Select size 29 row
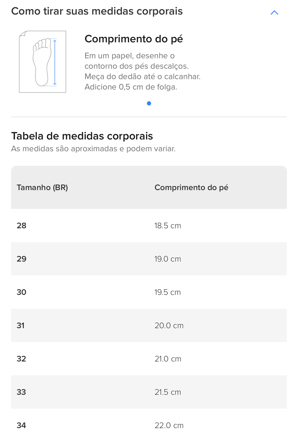This screenshot has width=298, height=438. tap(149, 259)
